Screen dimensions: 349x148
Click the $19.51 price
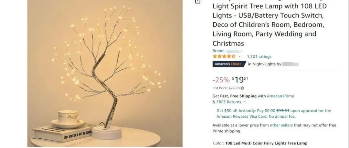click(240, 80)
